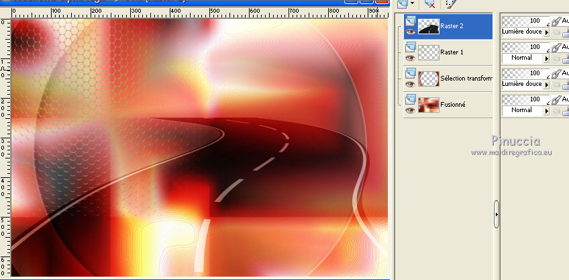Open the blend mode arrow for Raster 1

[x=546, y=58]
